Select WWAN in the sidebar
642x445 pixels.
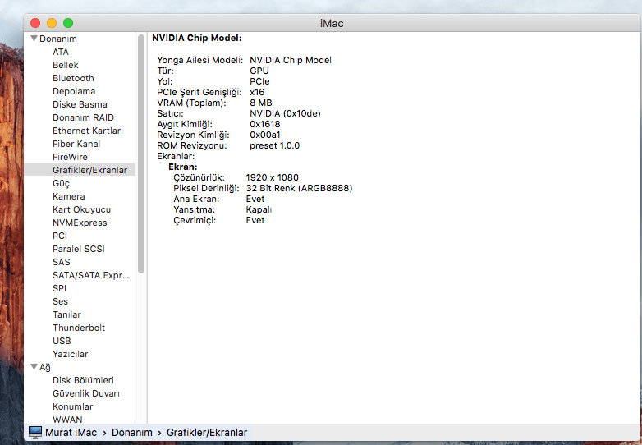pos(67,420)
